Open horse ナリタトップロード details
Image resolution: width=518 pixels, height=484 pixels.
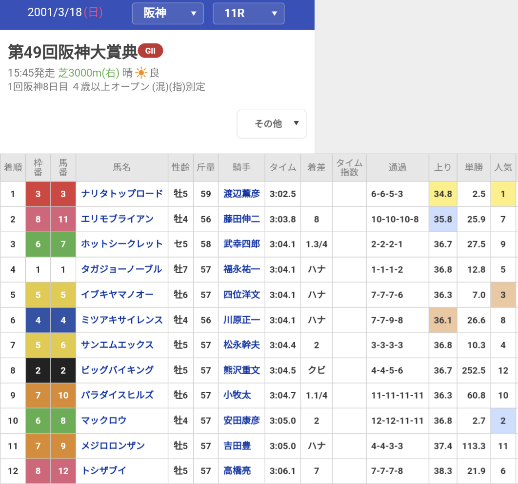pos(122,194)
